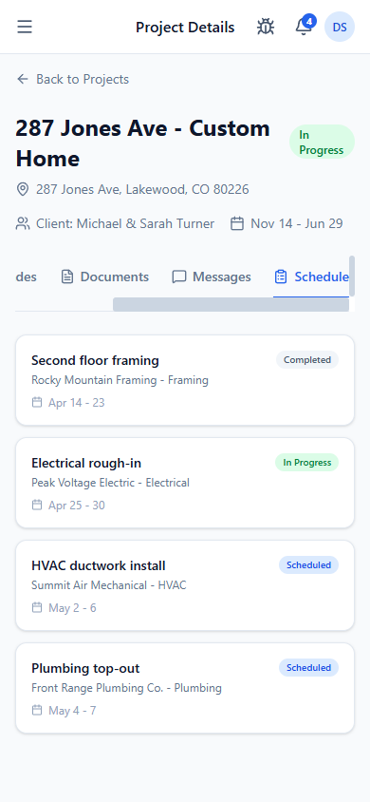Click the Schedule tab clipboard icon

[x=281, y=277]
